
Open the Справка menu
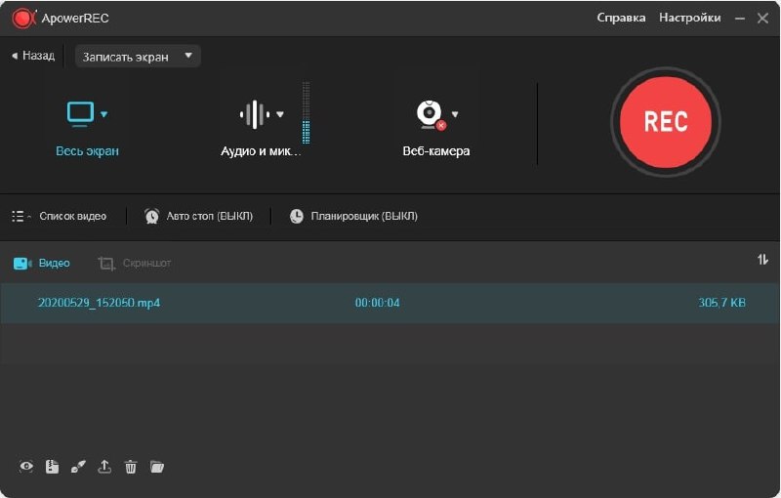click(621, 18)
